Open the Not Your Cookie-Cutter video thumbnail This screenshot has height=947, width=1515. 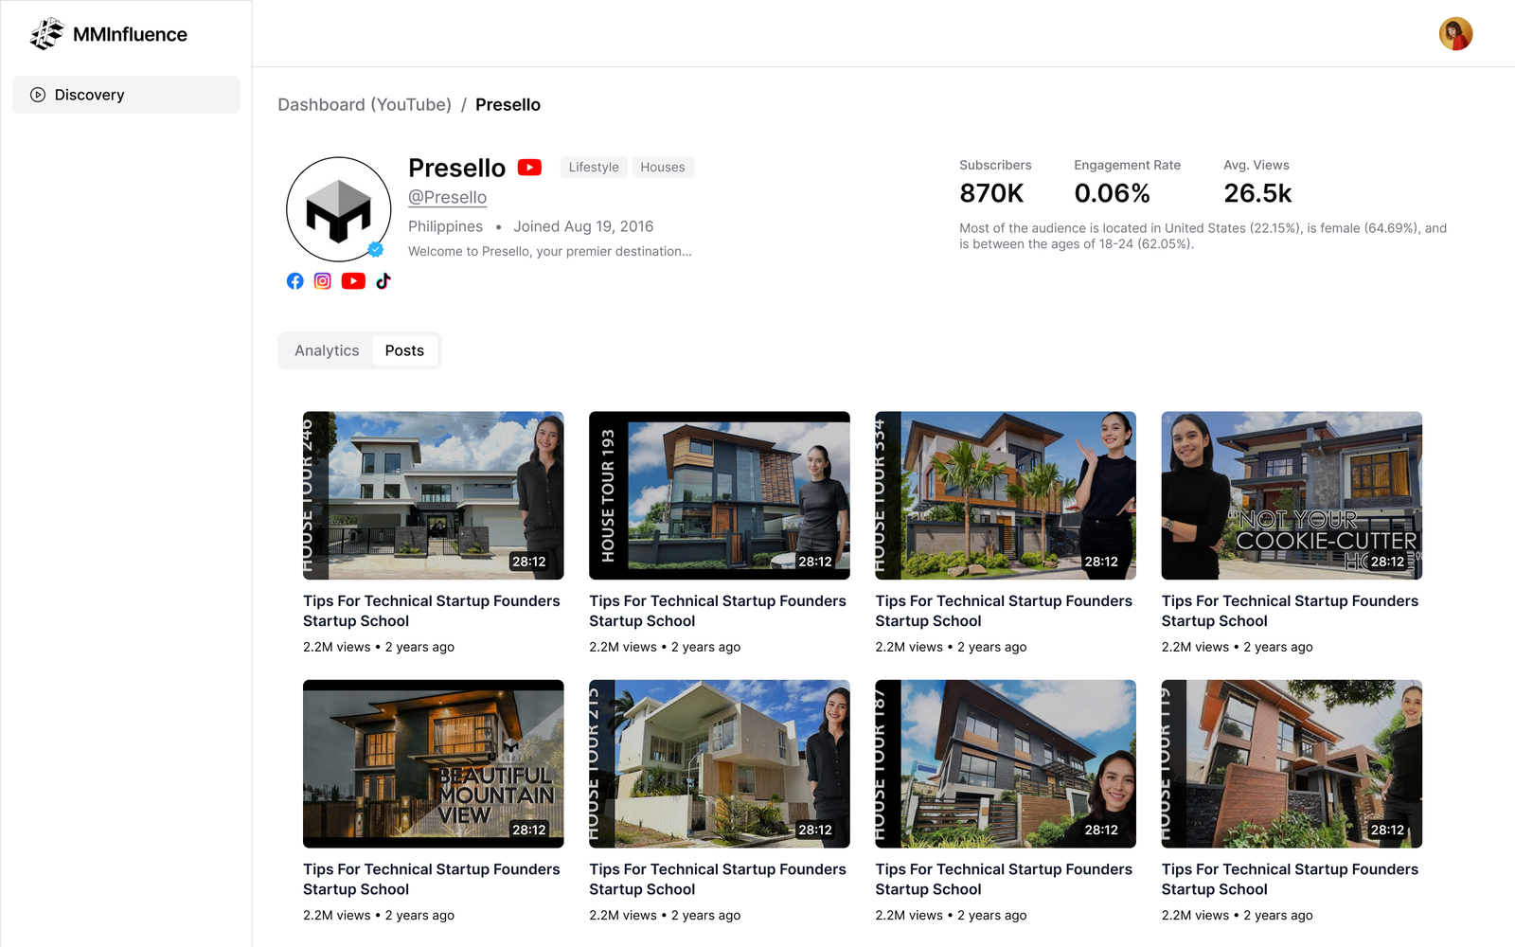point(1292,495)
